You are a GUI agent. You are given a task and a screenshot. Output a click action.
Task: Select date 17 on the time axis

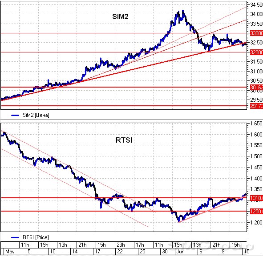(97, 252)
